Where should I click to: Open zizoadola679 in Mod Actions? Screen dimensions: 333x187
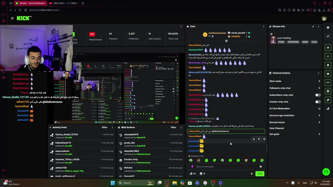pos(131,135)
